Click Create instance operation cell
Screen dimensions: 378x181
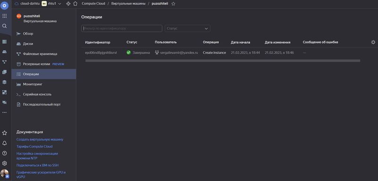tap(215, 52)
